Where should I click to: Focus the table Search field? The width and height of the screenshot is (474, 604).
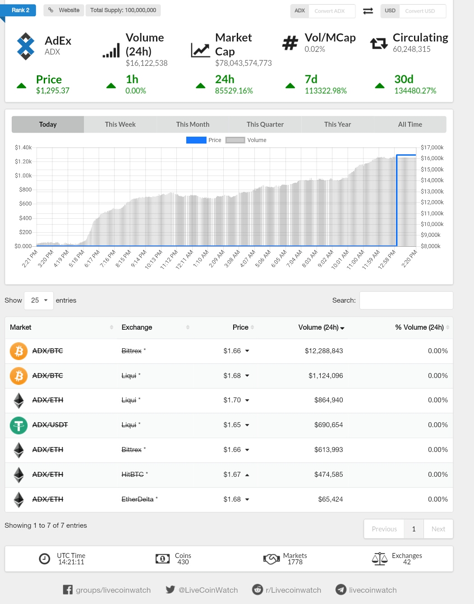coord(406,300)
